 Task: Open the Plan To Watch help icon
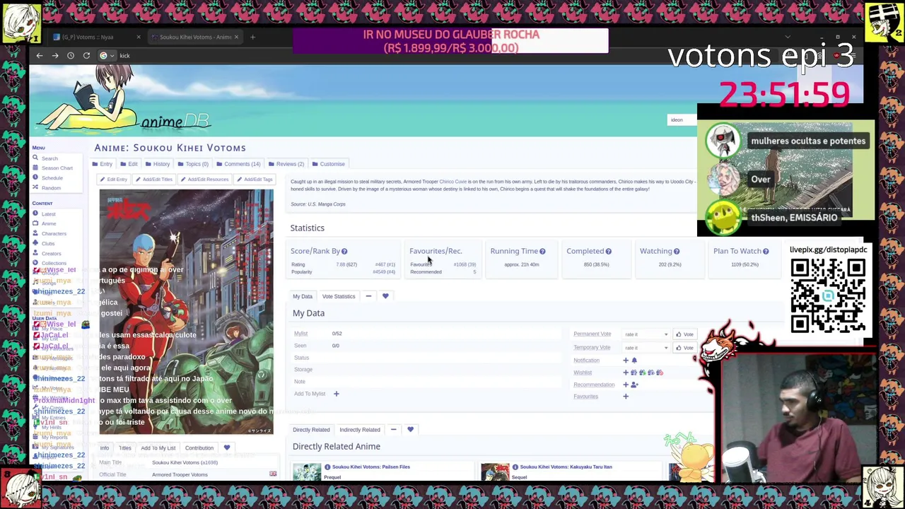(766, 251)
